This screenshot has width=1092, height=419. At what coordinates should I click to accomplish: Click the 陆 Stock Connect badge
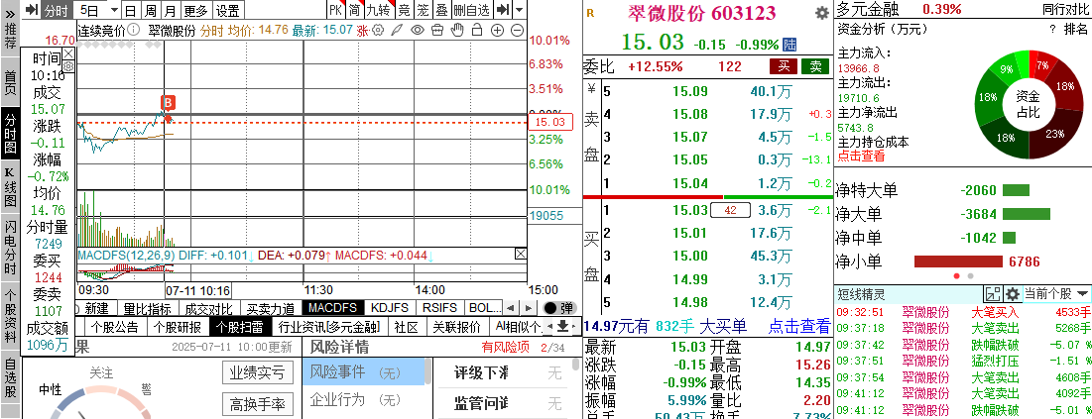pyautogui.click(x=789, y=45)
